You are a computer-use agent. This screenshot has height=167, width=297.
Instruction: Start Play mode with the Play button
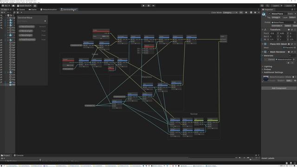coord(143,6)
